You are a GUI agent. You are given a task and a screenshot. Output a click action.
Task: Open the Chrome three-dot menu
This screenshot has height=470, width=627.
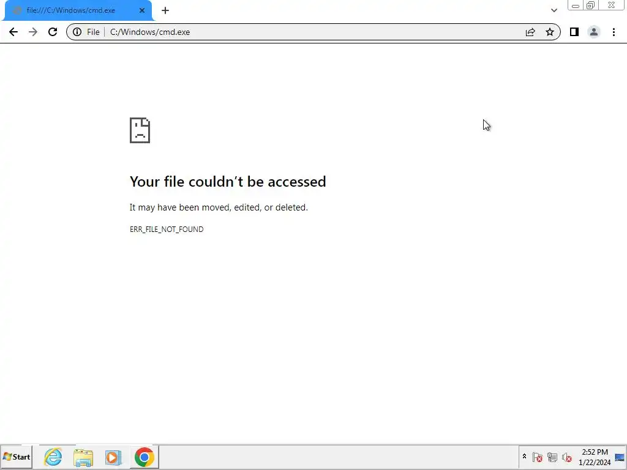pos(614,32)
